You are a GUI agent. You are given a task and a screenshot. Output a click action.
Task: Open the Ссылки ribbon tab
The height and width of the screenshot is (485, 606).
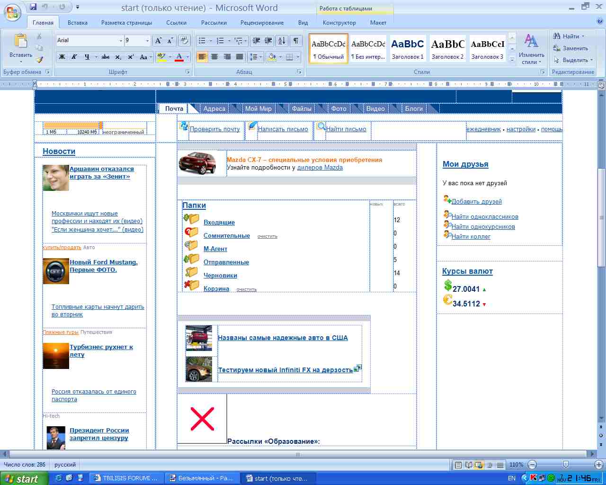176,23
